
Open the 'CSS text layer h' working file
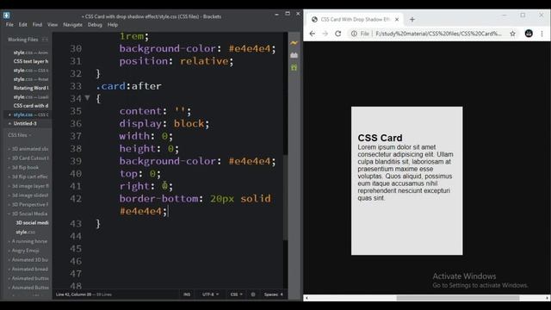point(31,61)
